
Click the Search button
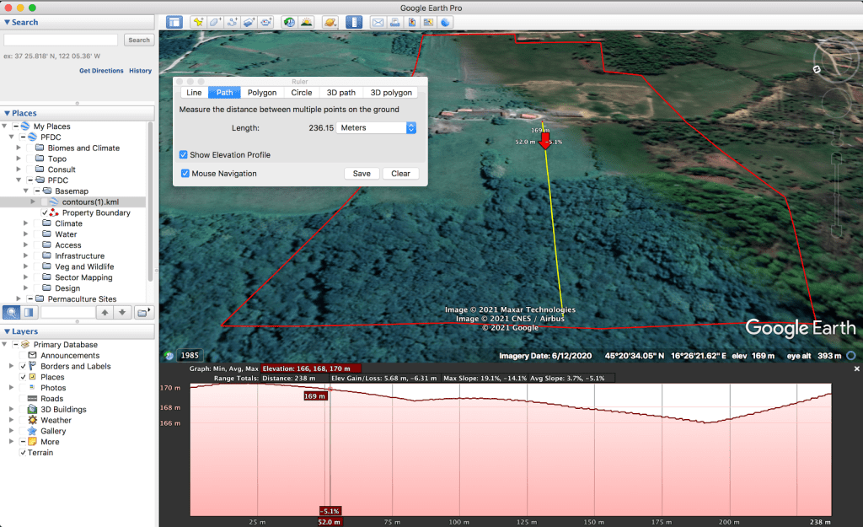tap(139, 40)
